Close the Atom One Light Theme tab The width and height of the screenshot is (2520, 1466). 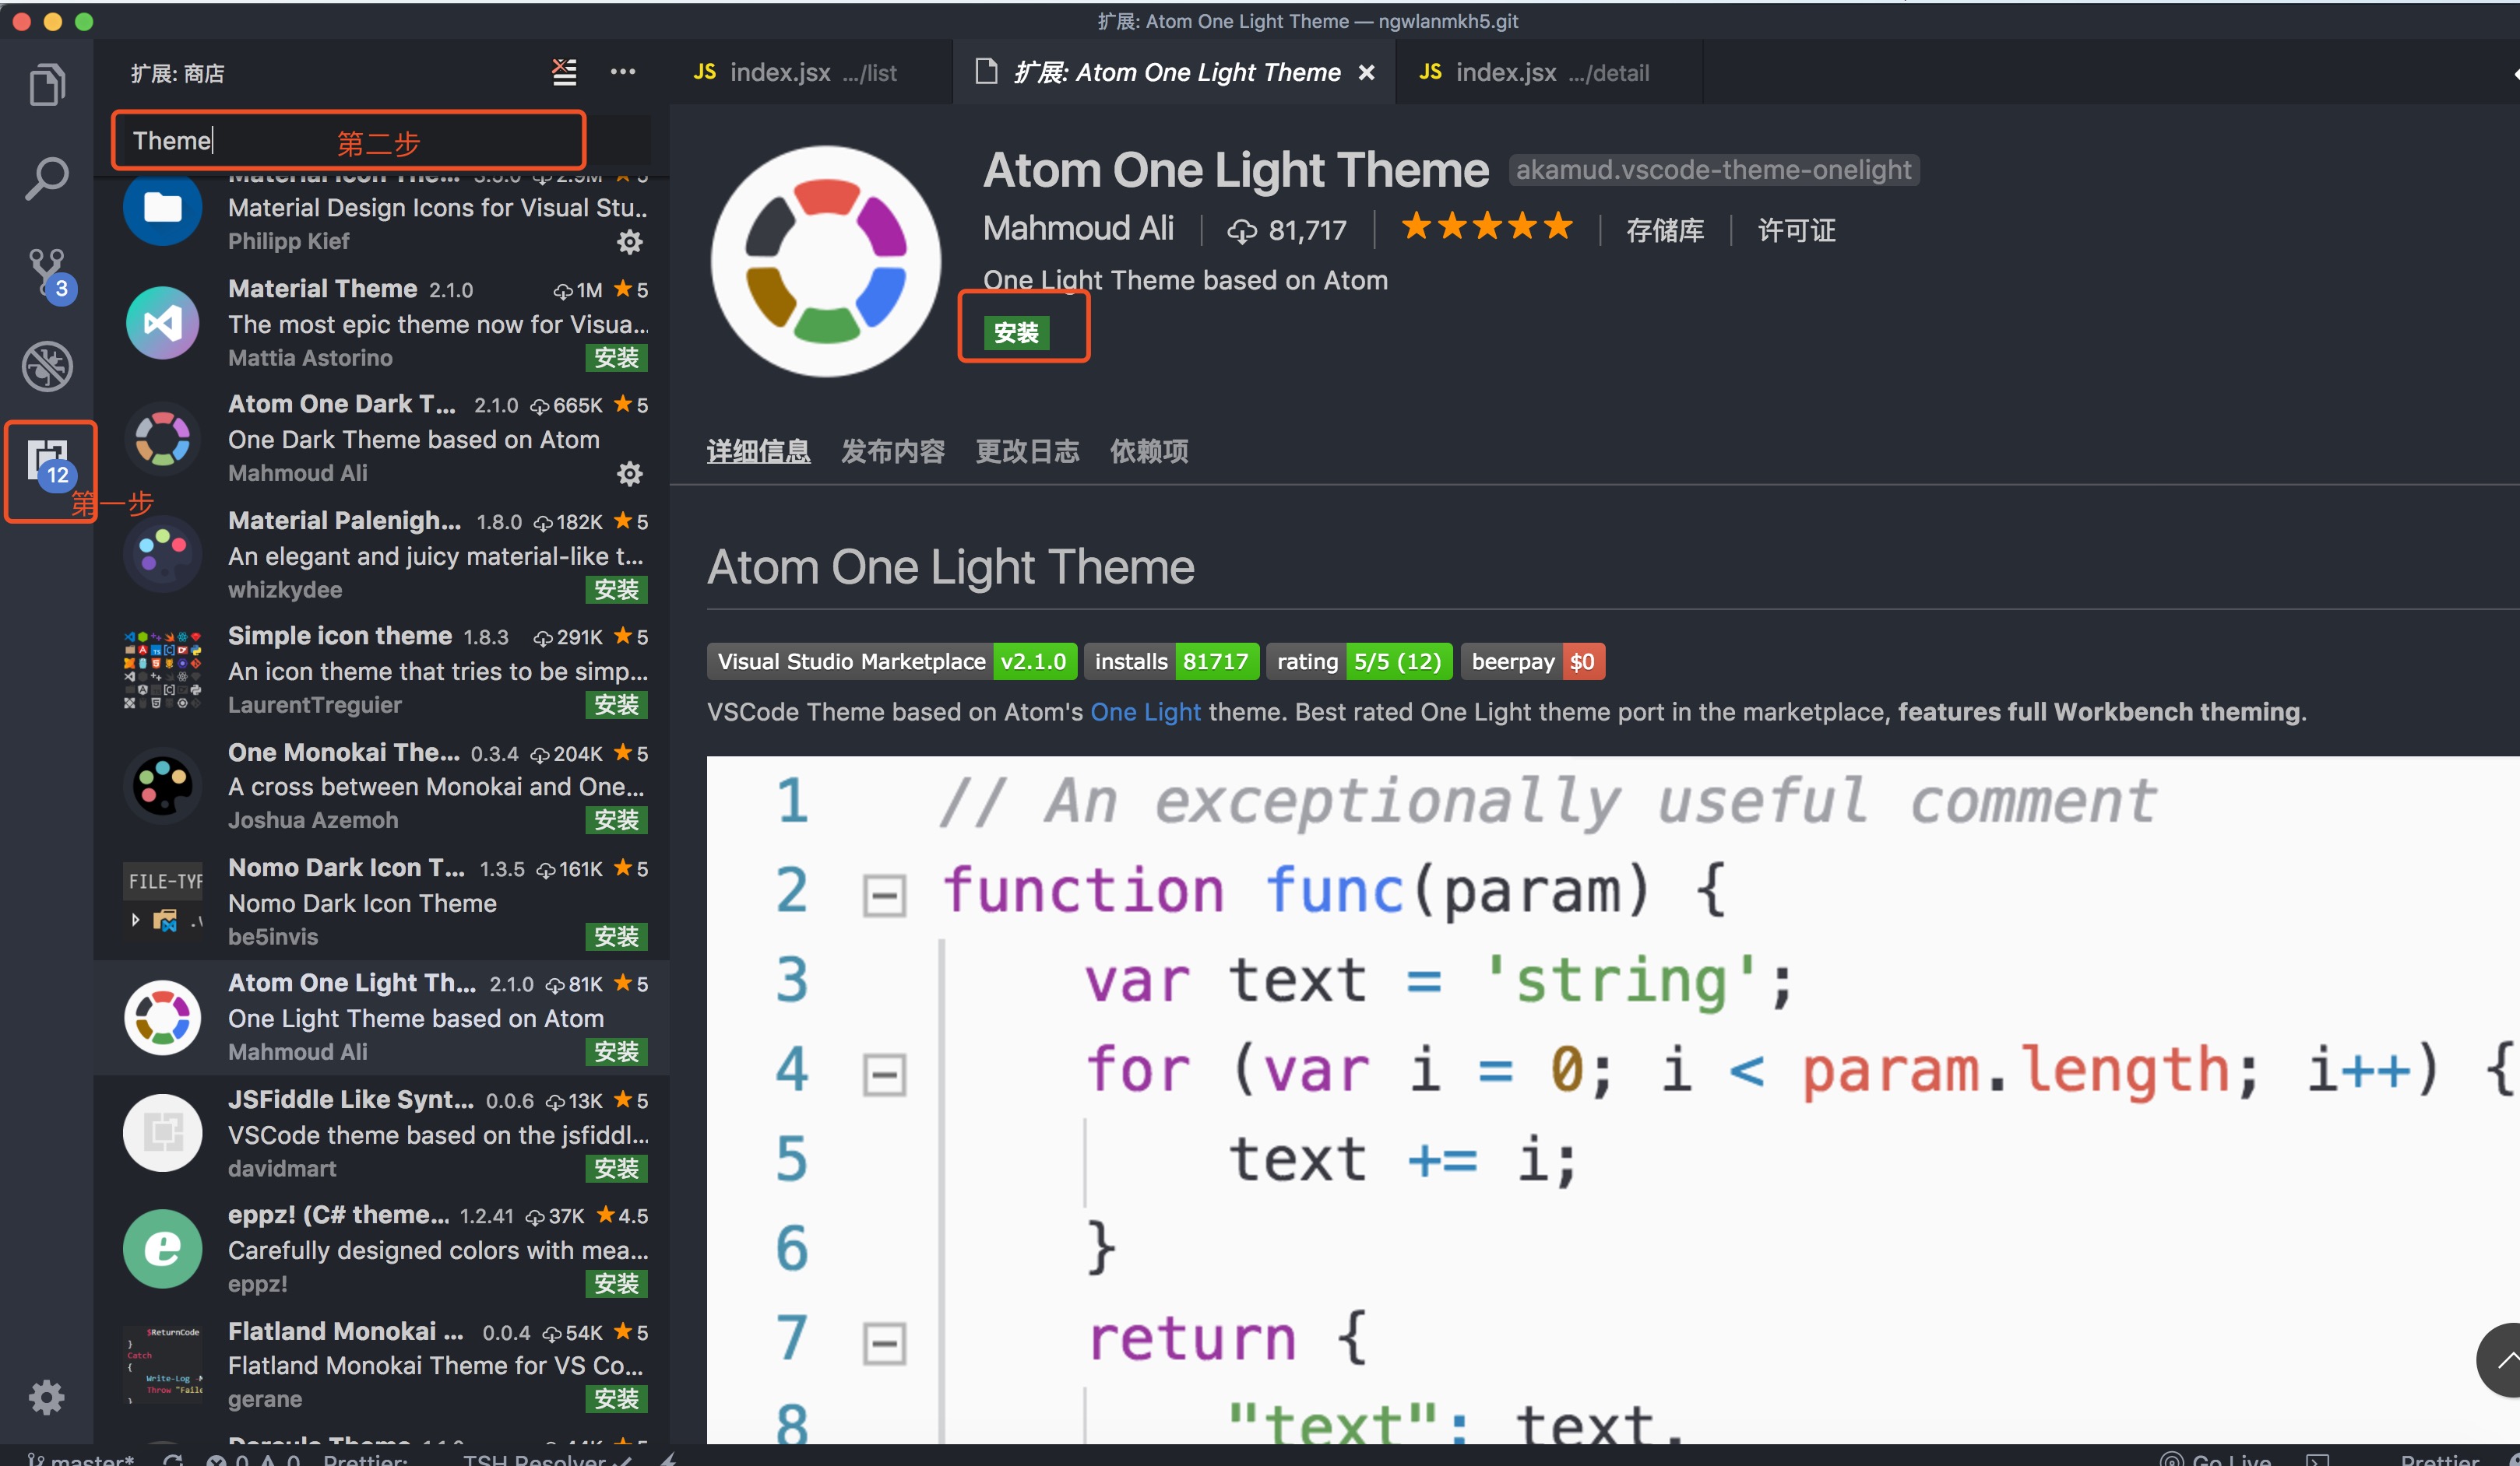pyautogui.click(x=1366, y=72)
